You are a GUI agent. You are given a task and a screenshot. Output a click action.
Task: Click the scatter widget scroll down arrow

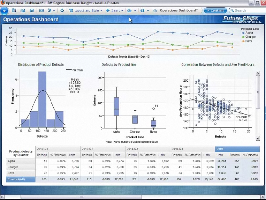pos(258,138)
